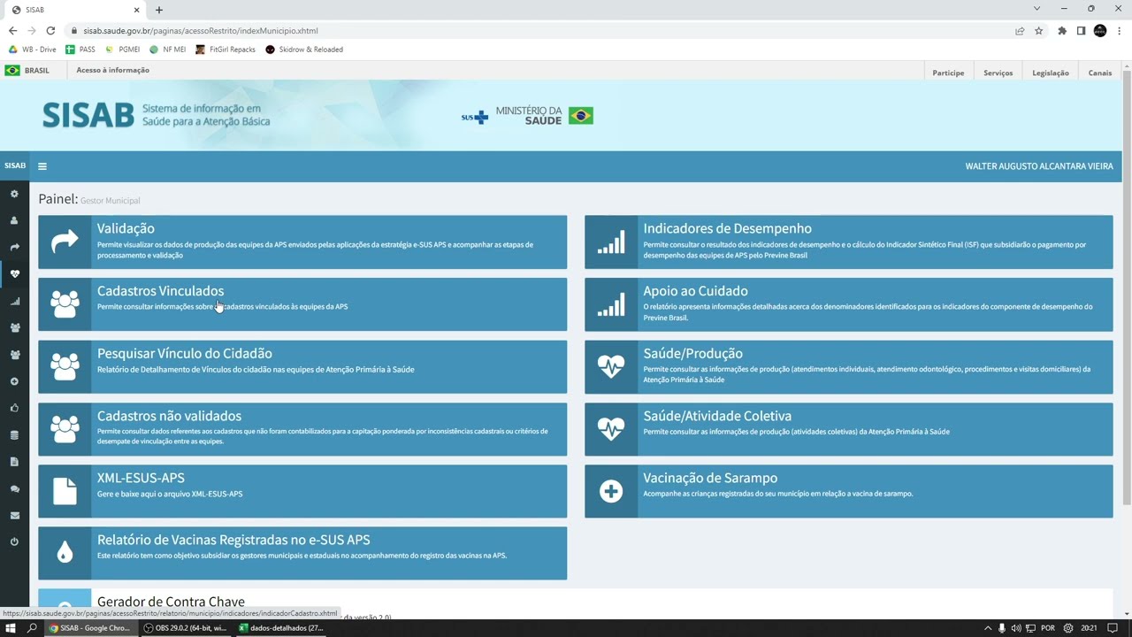The image size is (1132, 637).
Task: Click the Serviços menu item
Action: pyautogui.click(x=998, y=73)
